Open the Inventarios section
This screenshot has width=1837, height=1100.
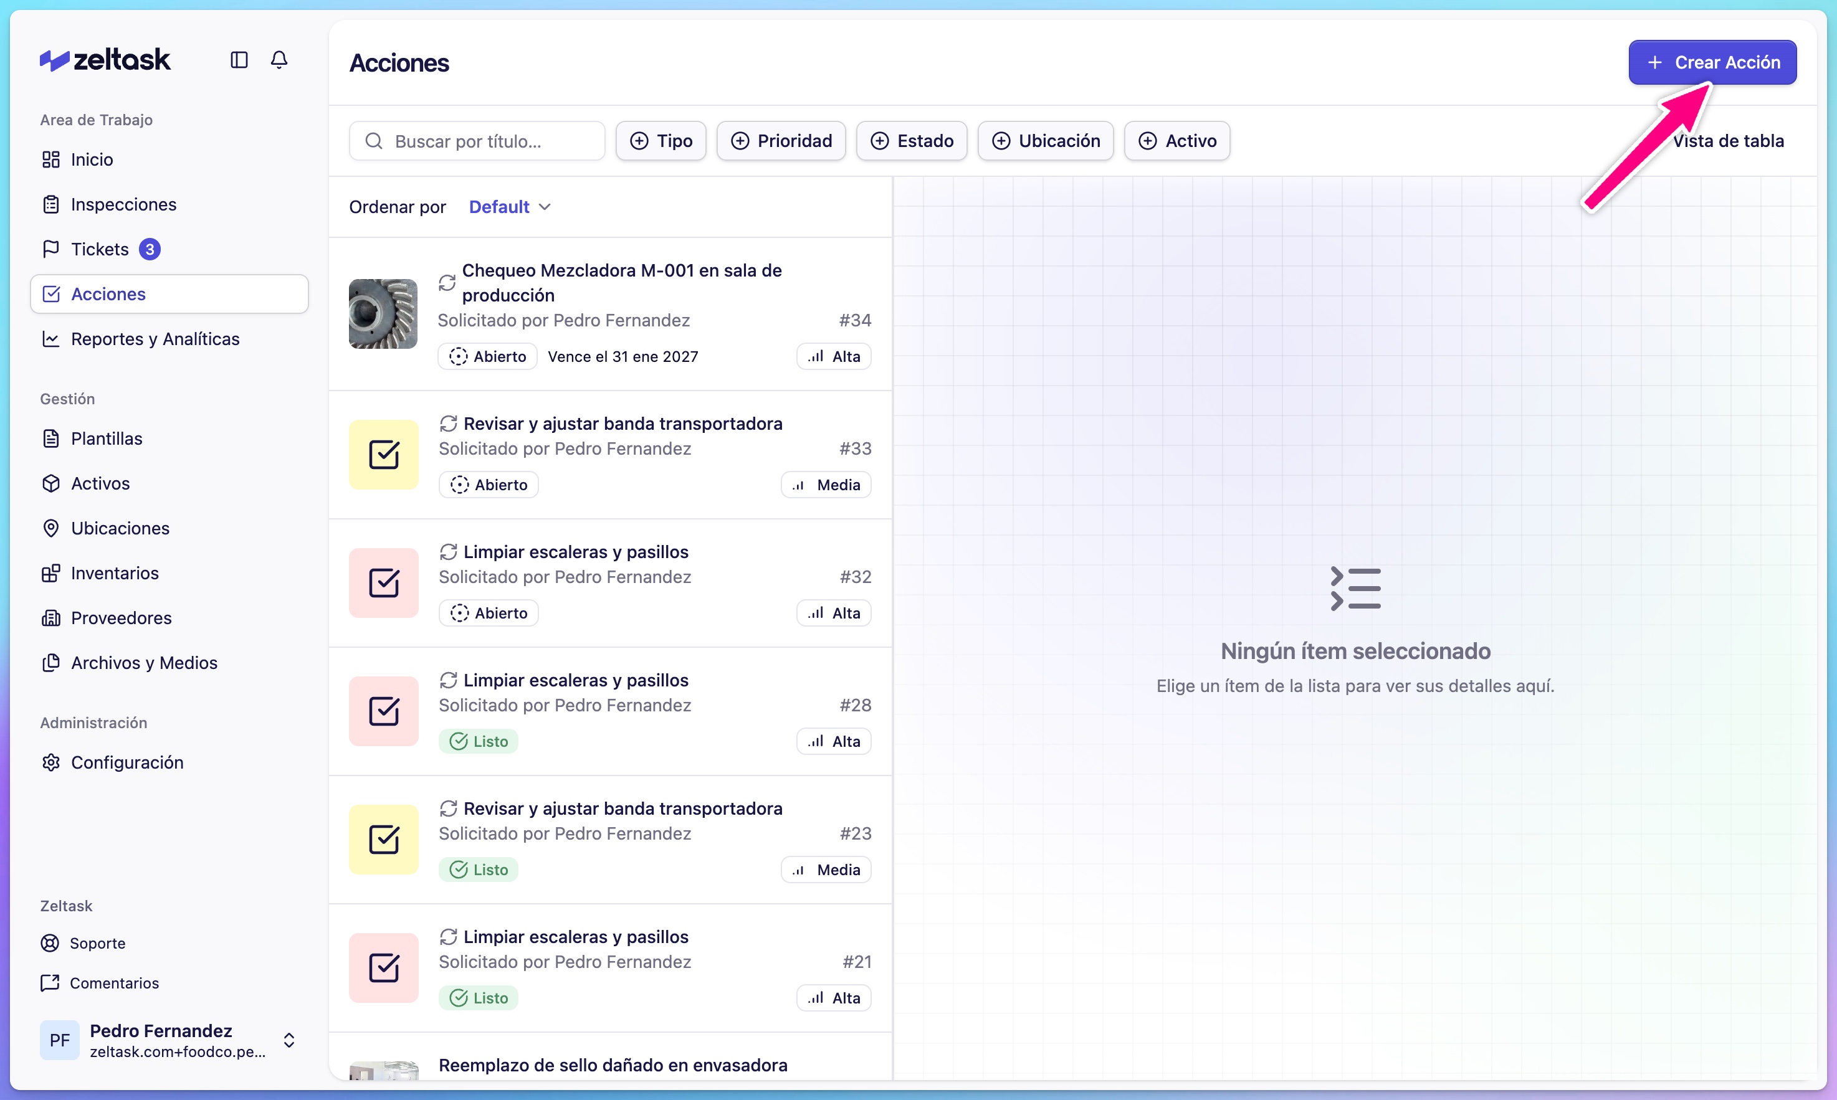pyautogui.click(x=115, y=572)
